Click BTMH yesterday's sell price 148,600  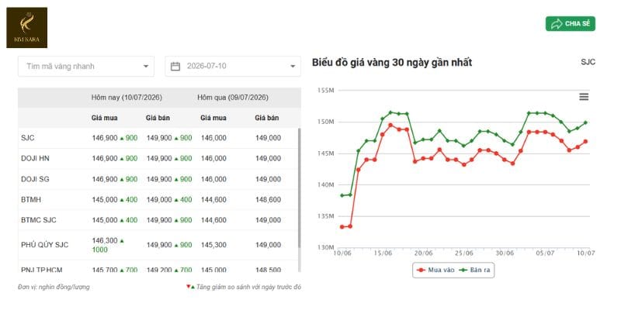click(268, 200)
